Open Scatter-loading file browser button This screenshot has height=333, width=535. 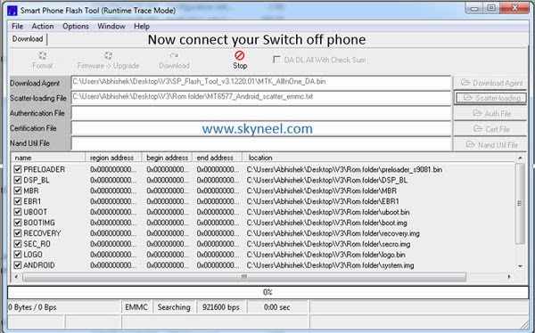pos(490,98)
